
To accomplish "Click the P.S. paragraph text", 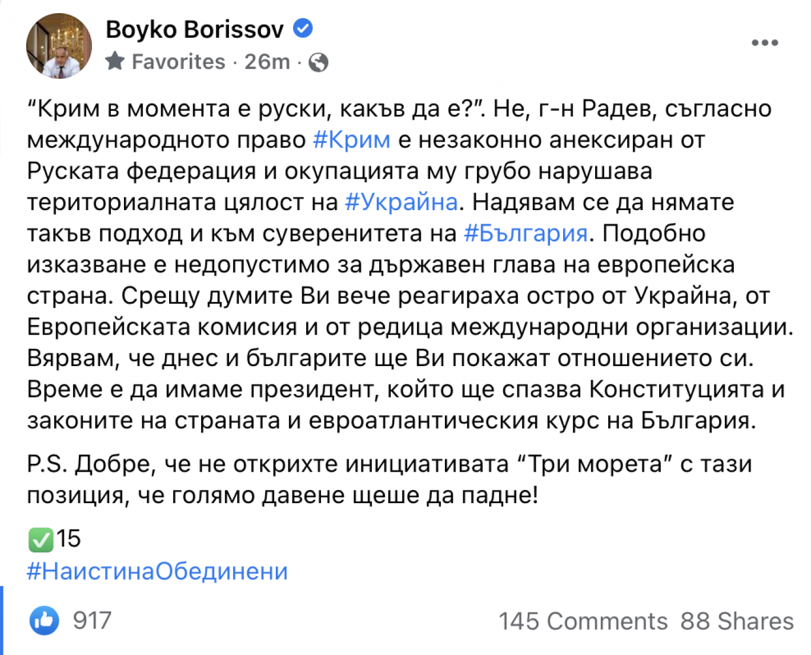I will coord(390,479).
